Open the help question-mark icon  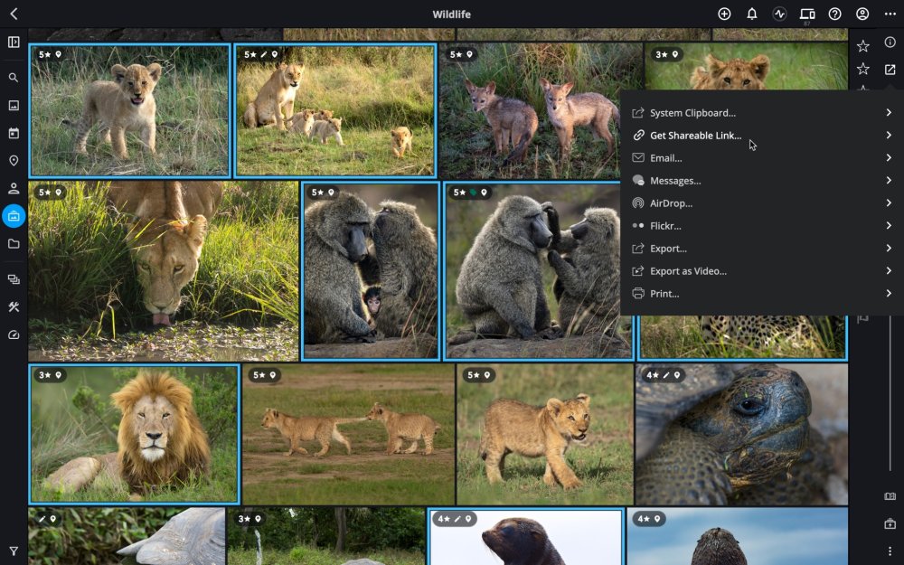[x=834, y=14]
